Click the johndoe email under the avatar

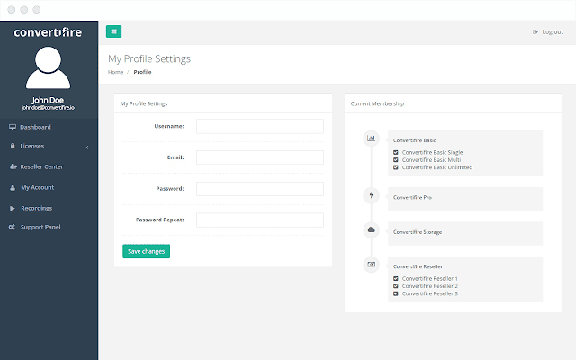[x=48, y=108]
